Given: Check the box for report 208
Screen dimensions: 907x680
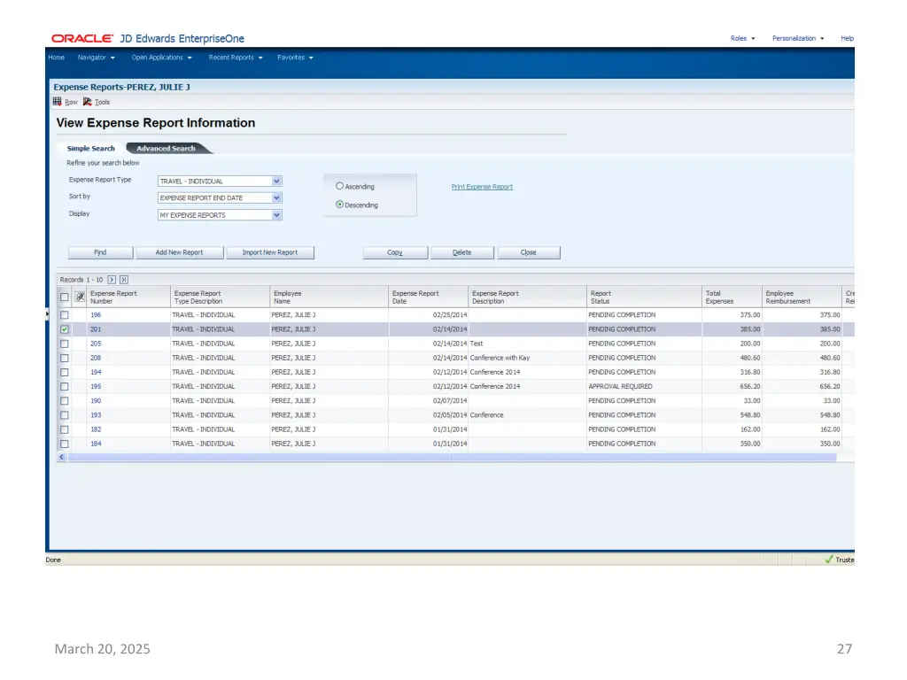Looking at the screenshot, I should click(65, 359).
